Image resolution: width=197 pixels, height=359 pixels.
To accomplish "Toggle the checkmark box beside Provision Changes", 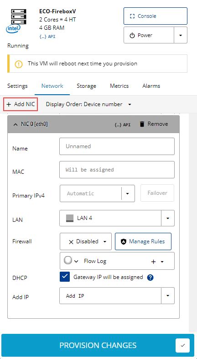I will 182,345.
